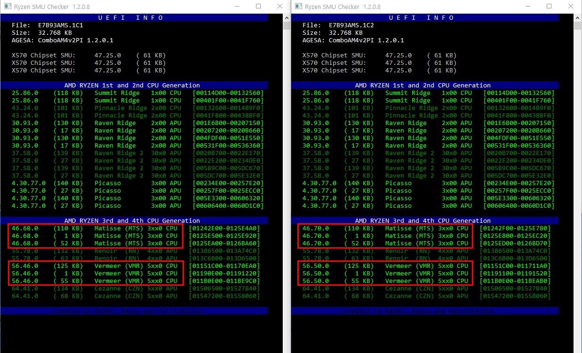Click Cezanne address 01547200-01558060 in the right window
582x353 pixels.
pos(515,296)
